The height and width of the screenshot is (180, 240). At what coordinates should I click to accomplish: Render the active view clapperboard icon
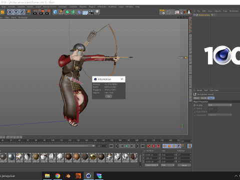(35, 12)
